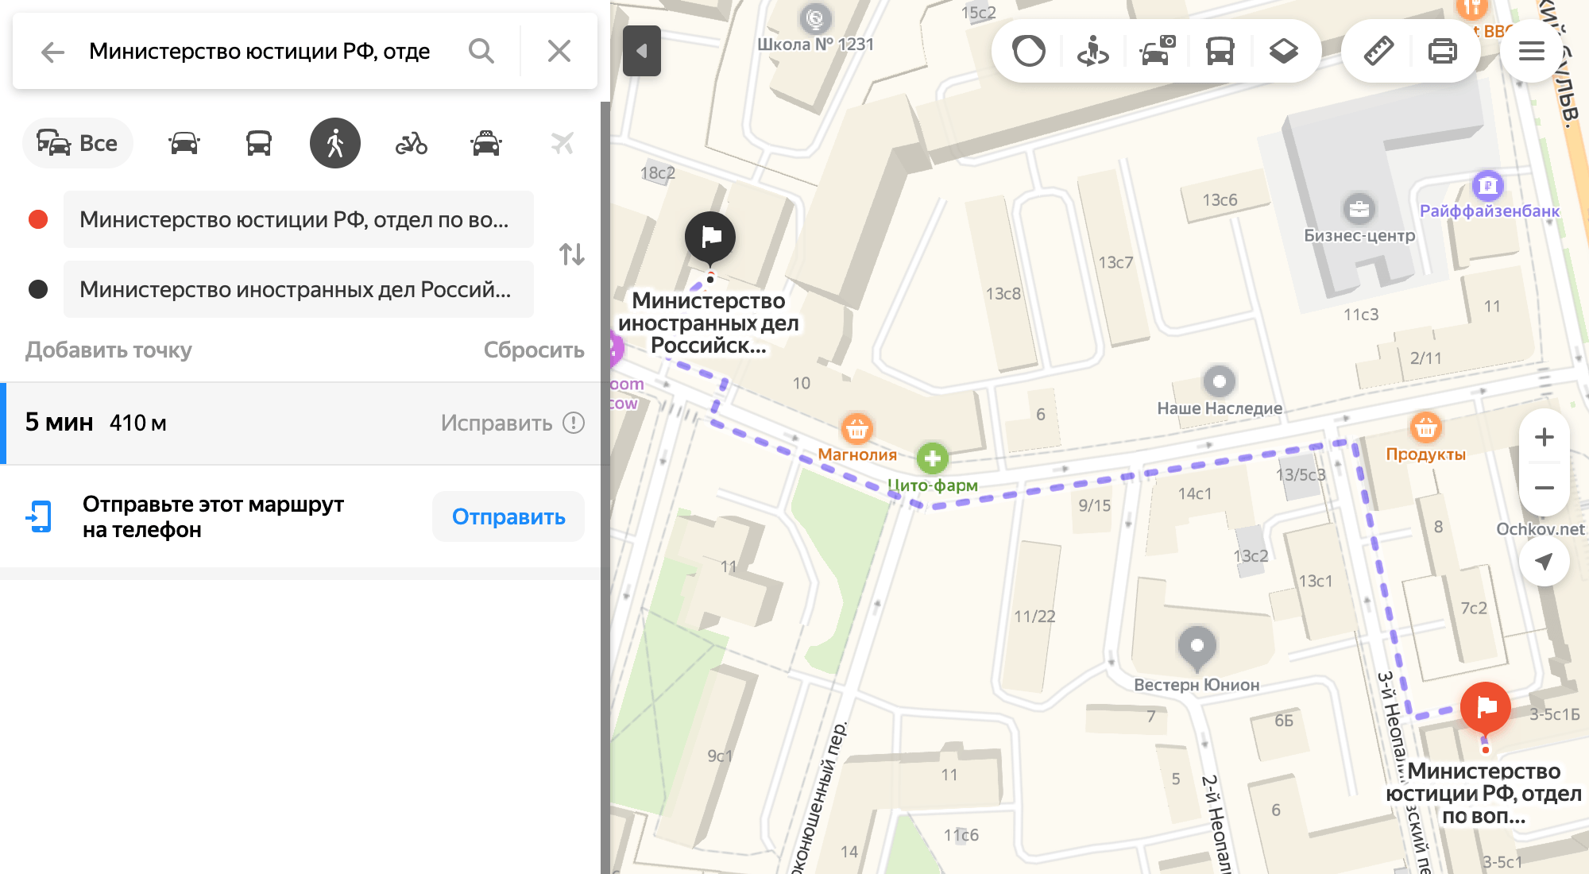The height and width of the screenshot is (874, 1589).
Task: Click building label 9/15
Action: [1094, 505]
